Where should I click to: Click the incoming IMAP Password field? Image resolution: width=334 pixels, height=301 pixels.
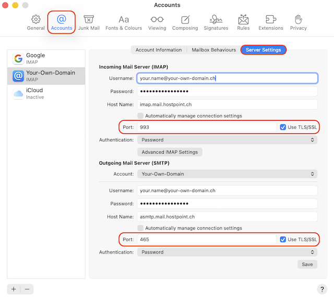[x=228, y=91]
